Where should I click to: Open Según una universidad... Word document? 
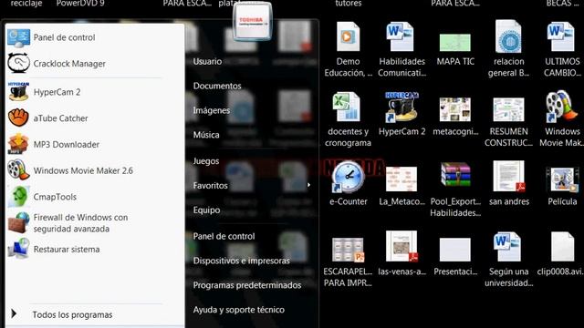(x=507, y=246)
